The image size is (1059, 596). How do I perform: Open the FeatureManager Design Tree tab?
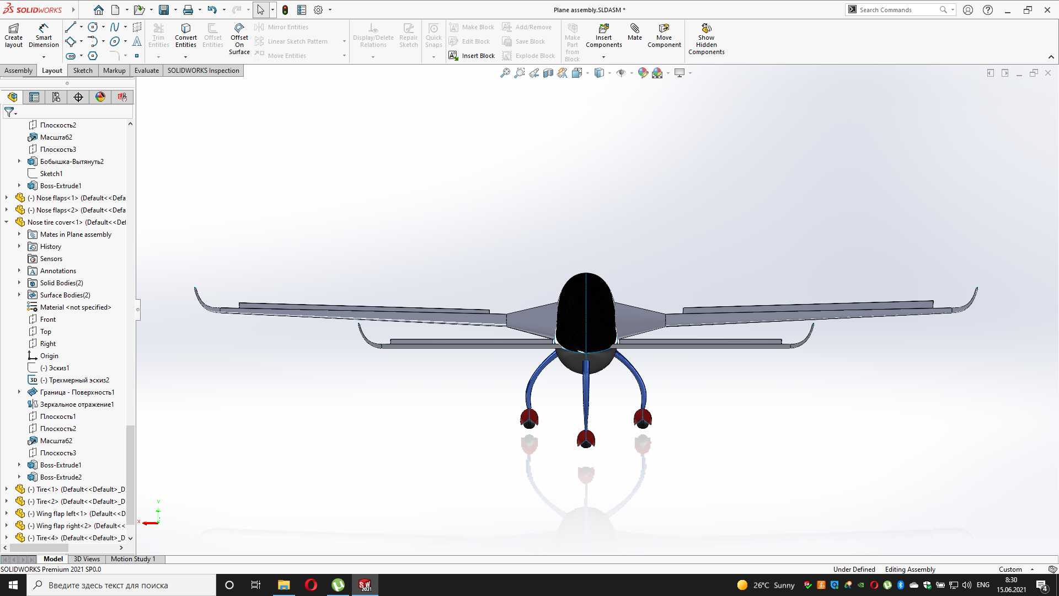click(12, 97)
